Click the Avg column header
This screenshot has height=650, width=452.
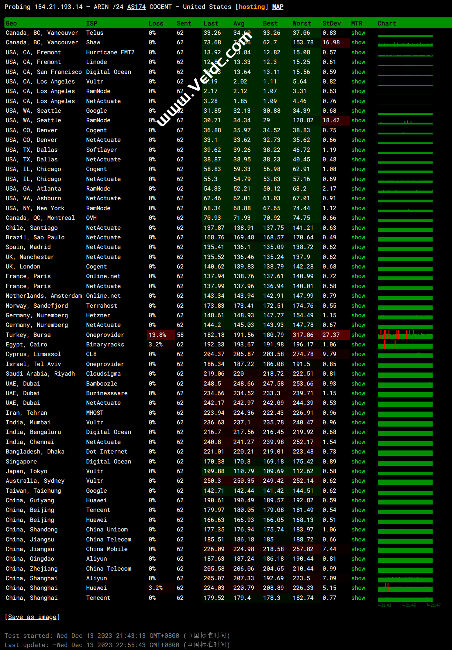pos(239,23)
